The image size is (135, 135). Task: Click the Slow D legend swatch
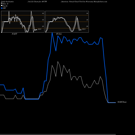(2, 4)
